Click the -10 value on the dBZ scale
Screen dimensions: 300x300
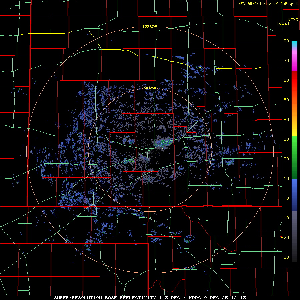285,218
